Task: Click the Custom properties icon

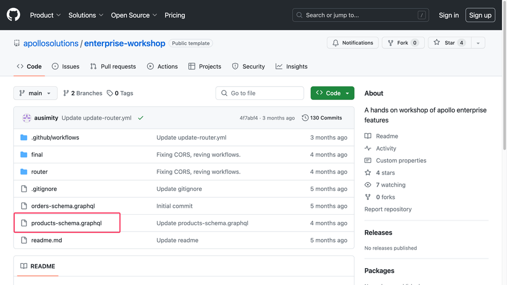Action: (x=368, y=161)
